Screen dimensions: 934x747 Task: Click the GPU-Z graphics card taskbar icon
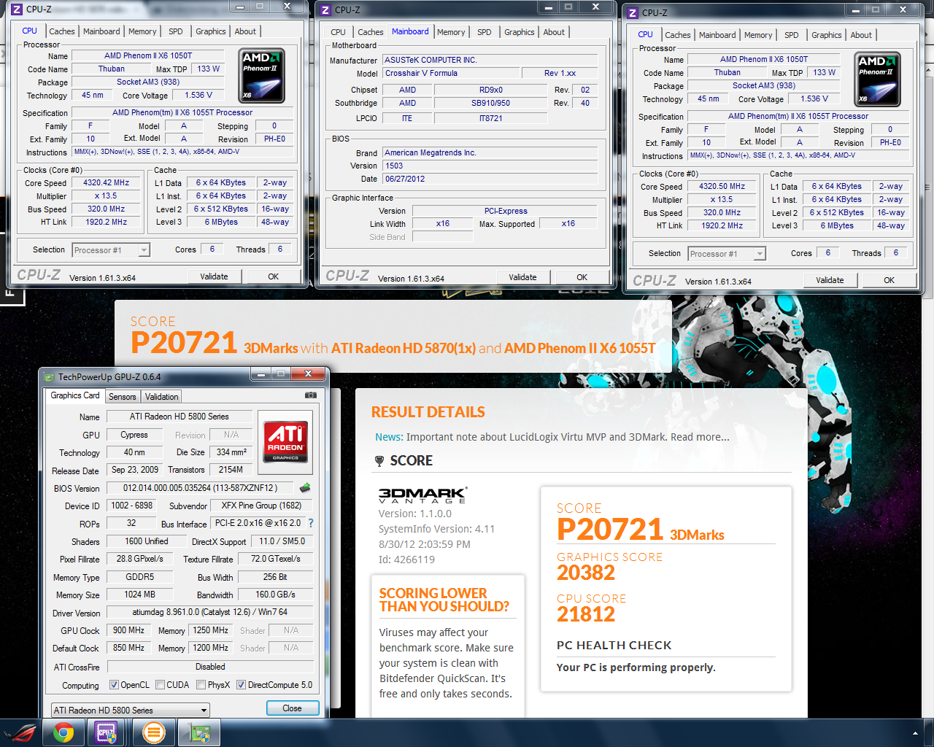point(198,732)
